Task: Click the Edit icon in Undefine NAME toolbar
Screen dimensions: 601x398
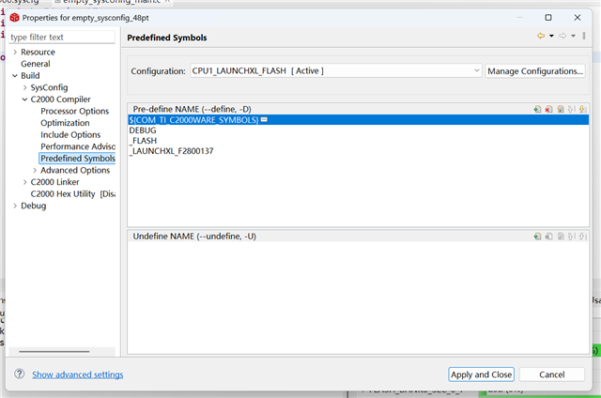Action: point(560,237)
